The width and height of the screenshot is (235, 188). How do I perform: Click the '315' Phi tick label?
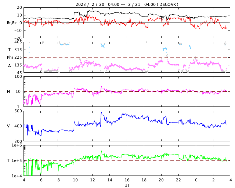(18, 50)
